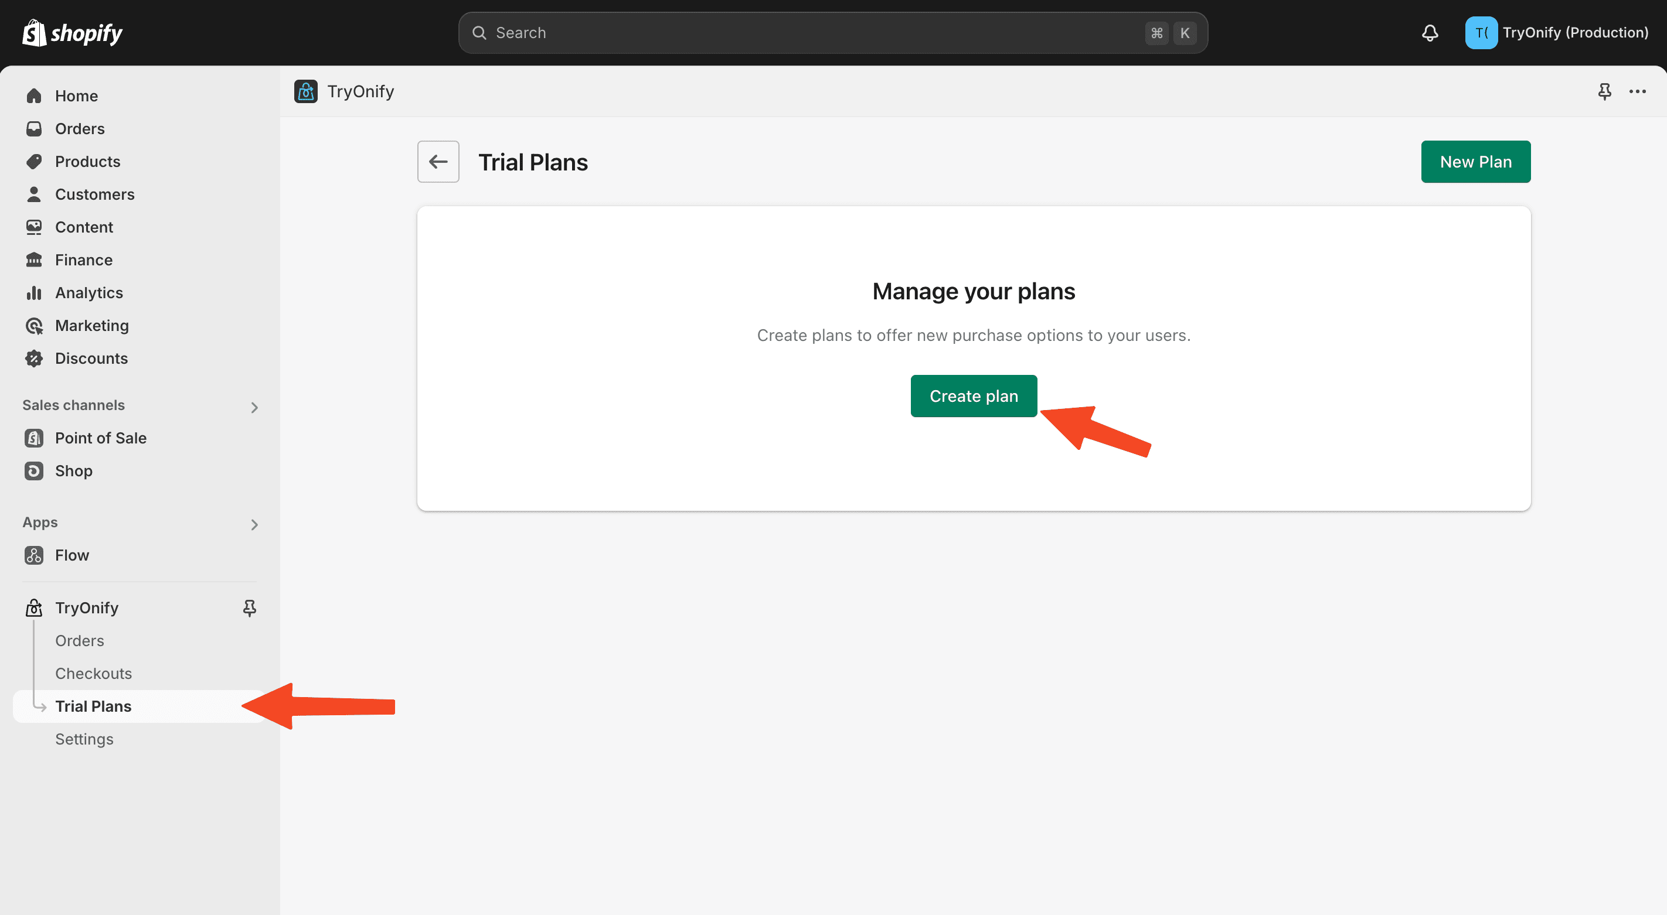Click the Shopify logo
This screenshot has width=1667, height=915.
pos(72,32)
